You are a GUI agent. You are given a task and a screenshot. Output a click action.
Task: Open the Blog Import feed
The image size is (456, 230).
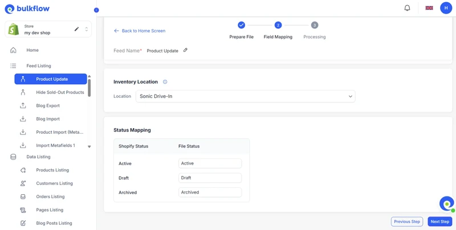pos(48,119)
